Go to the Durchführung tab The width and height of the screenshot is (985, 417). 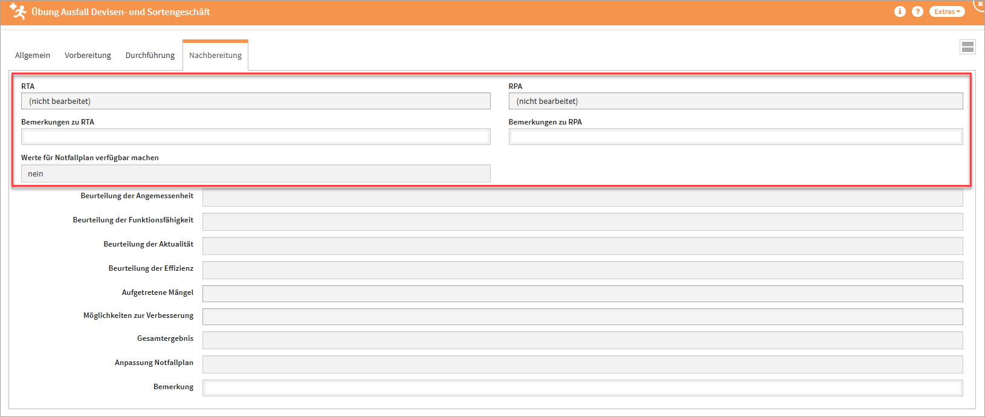pos(150,56)
